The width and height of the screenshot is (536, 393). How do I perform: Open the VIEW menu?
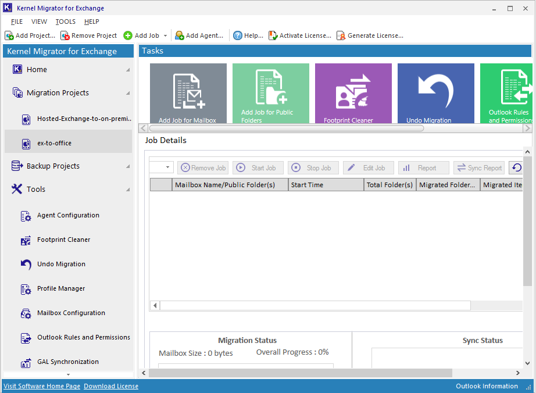coord(40,22)
